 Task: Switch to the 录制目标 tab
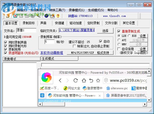pos(29,23)
